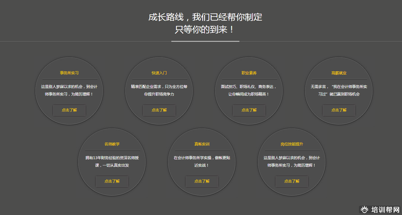The width and height of the screenshot is (402, 215).
Task: Click 点击了解 under 高薪就业
Action: [x=339, y=110]
